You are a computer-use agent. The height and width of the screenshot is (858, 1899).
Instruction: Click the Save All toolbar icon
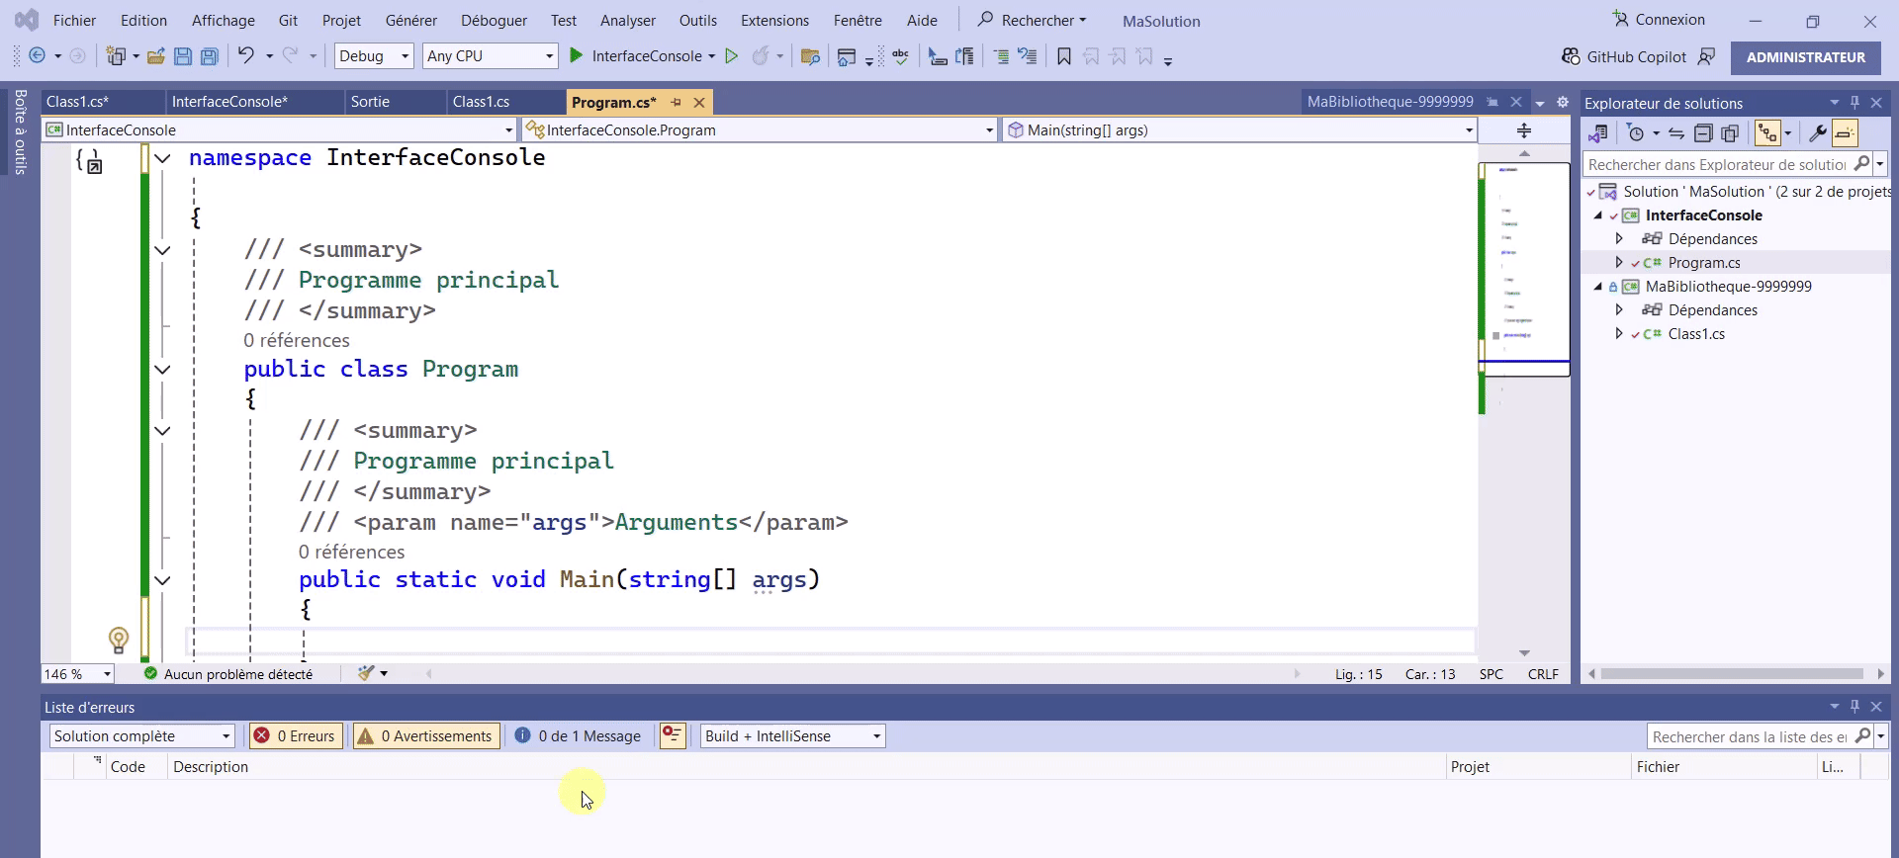point(210,56)
